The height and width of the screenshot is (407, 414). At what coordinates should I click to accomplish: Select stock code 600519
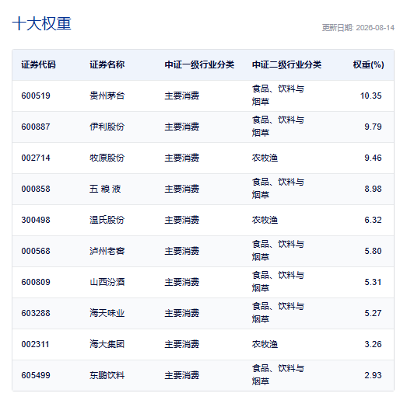pyautogui.click(x=36, y=96)
